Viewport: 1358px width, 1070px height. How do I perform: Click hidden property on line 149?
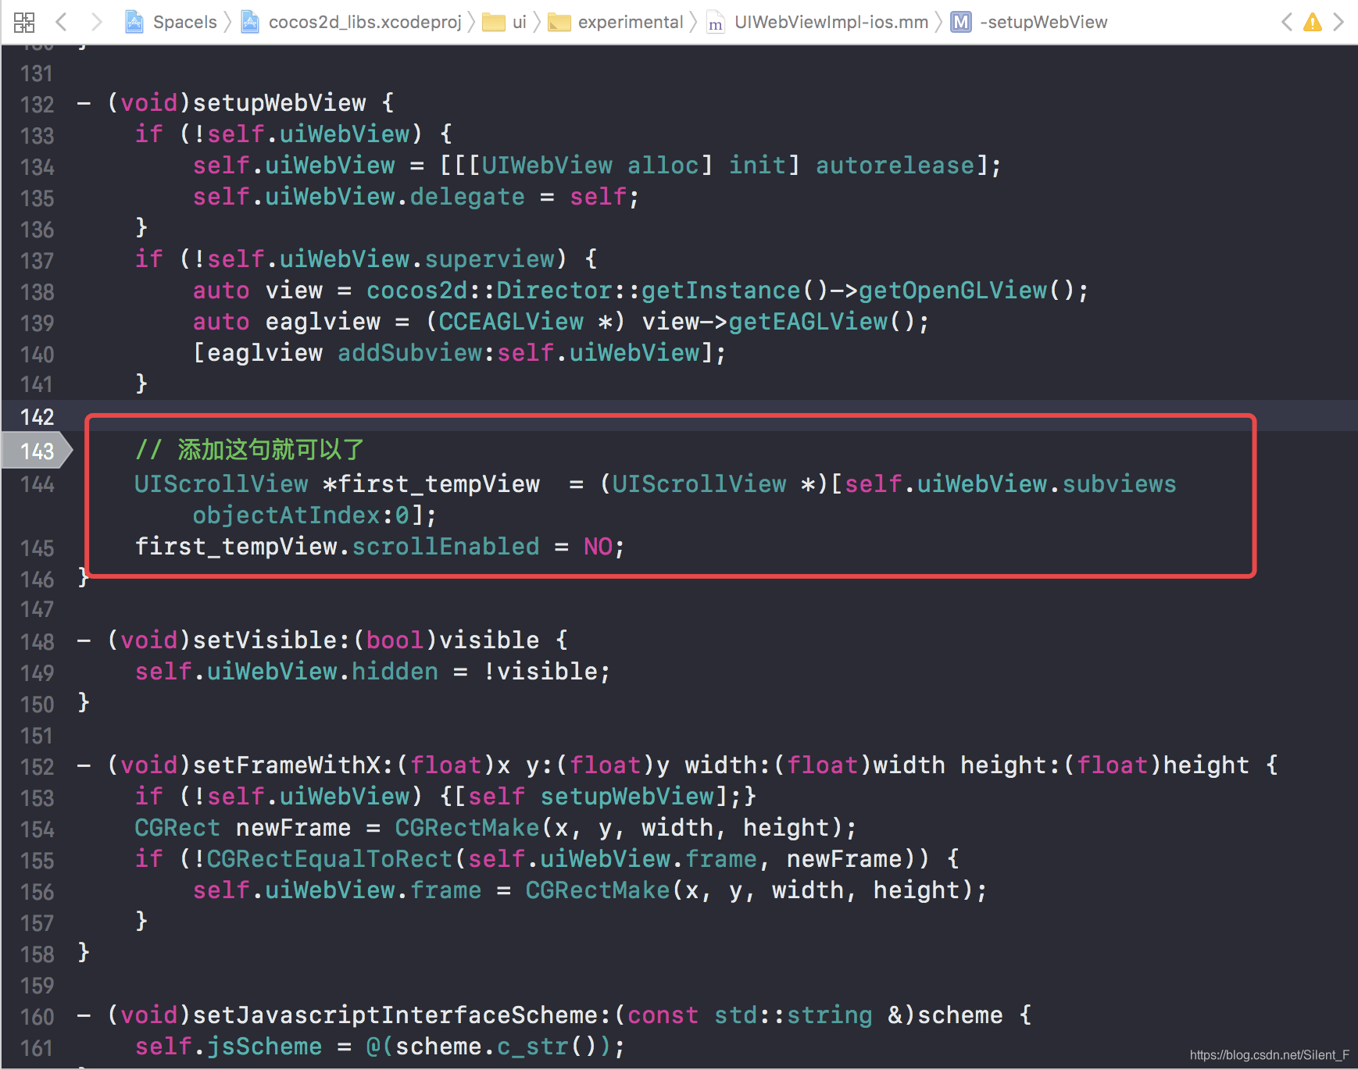pos(395,671)
